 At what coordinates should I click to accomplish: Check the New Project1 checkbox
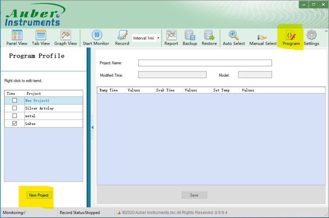tap(15, 101)
